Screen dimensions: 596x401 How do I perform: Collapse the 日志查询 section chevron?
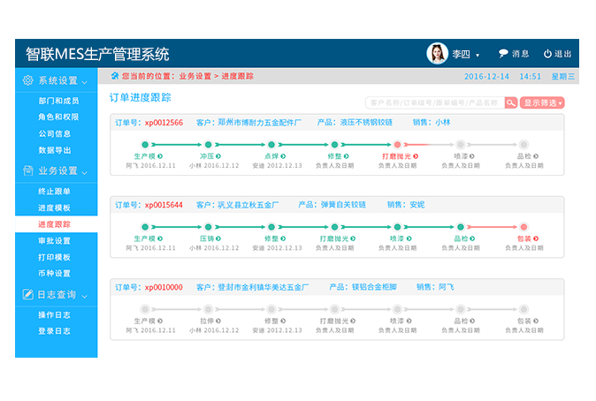[84, 295]
